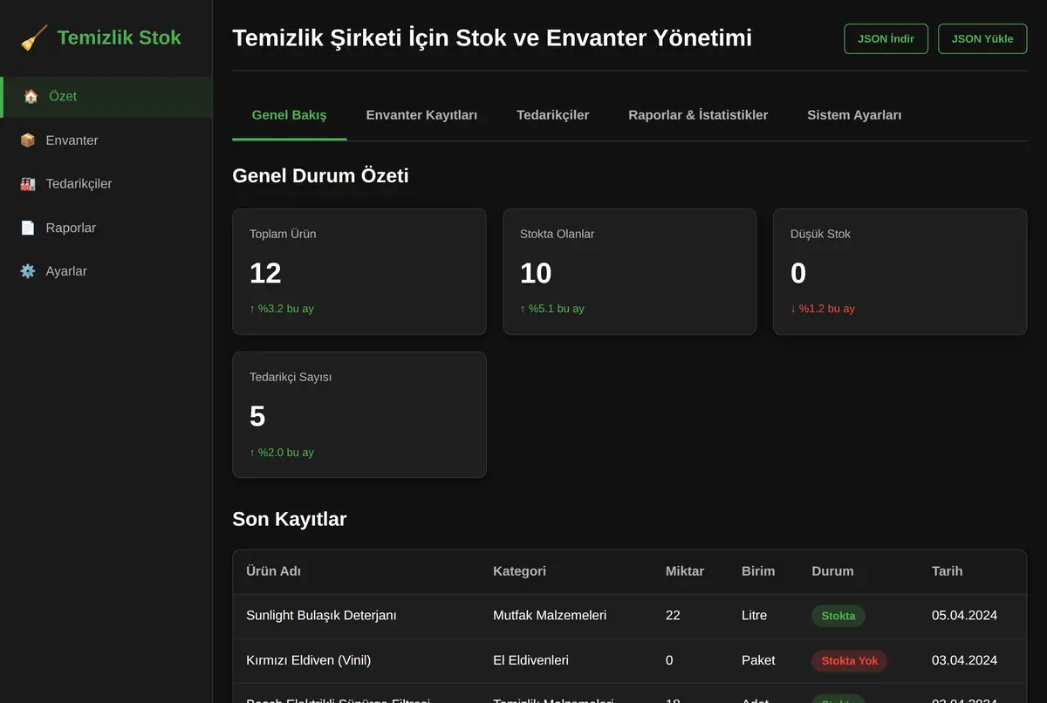This screenshot has width=1047, height=703.
Task: Select the Tedarikçi Sayısı summary card
Action: coord(359,414)
